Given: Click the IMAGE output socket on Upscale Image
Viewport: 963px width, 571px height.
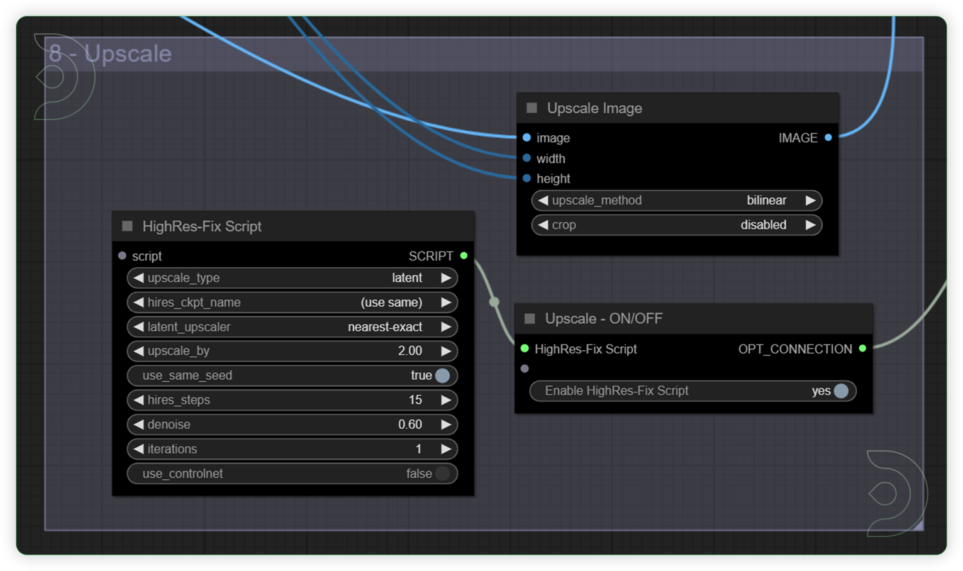Looking at the screenshot, I should 828,138.
